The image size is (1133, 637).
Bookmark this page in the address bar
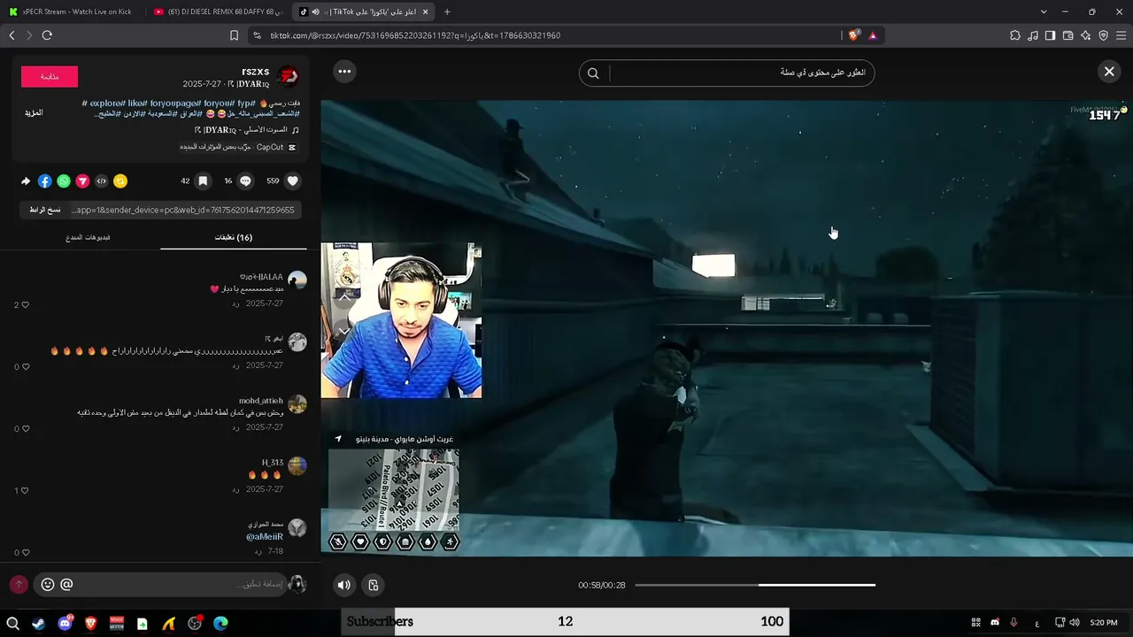pyautogui.click(x=234, y=35)
